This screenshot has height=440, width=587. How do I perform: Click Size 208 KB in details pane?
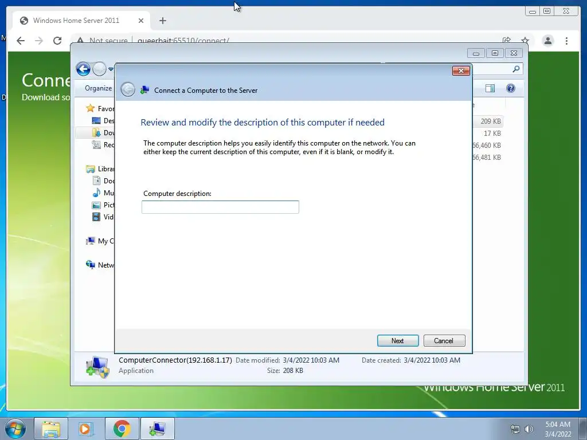click(285, 371)
